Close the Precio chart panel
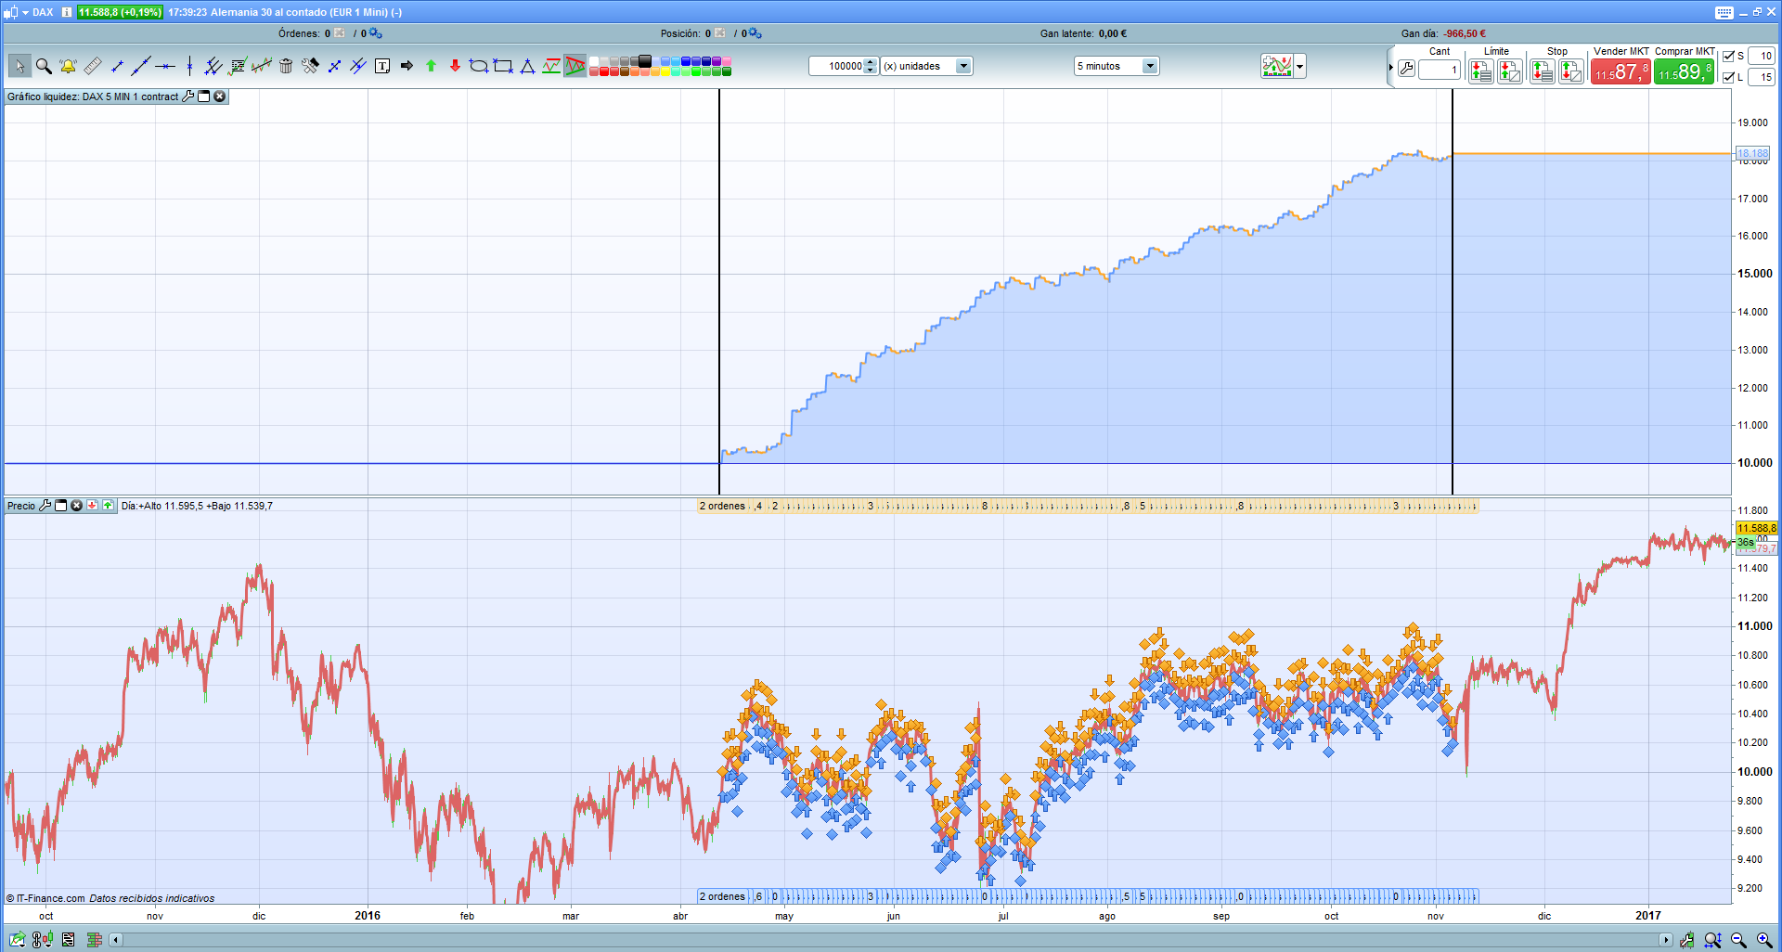This screenshot has width=1782, height=952. [77, 506]
